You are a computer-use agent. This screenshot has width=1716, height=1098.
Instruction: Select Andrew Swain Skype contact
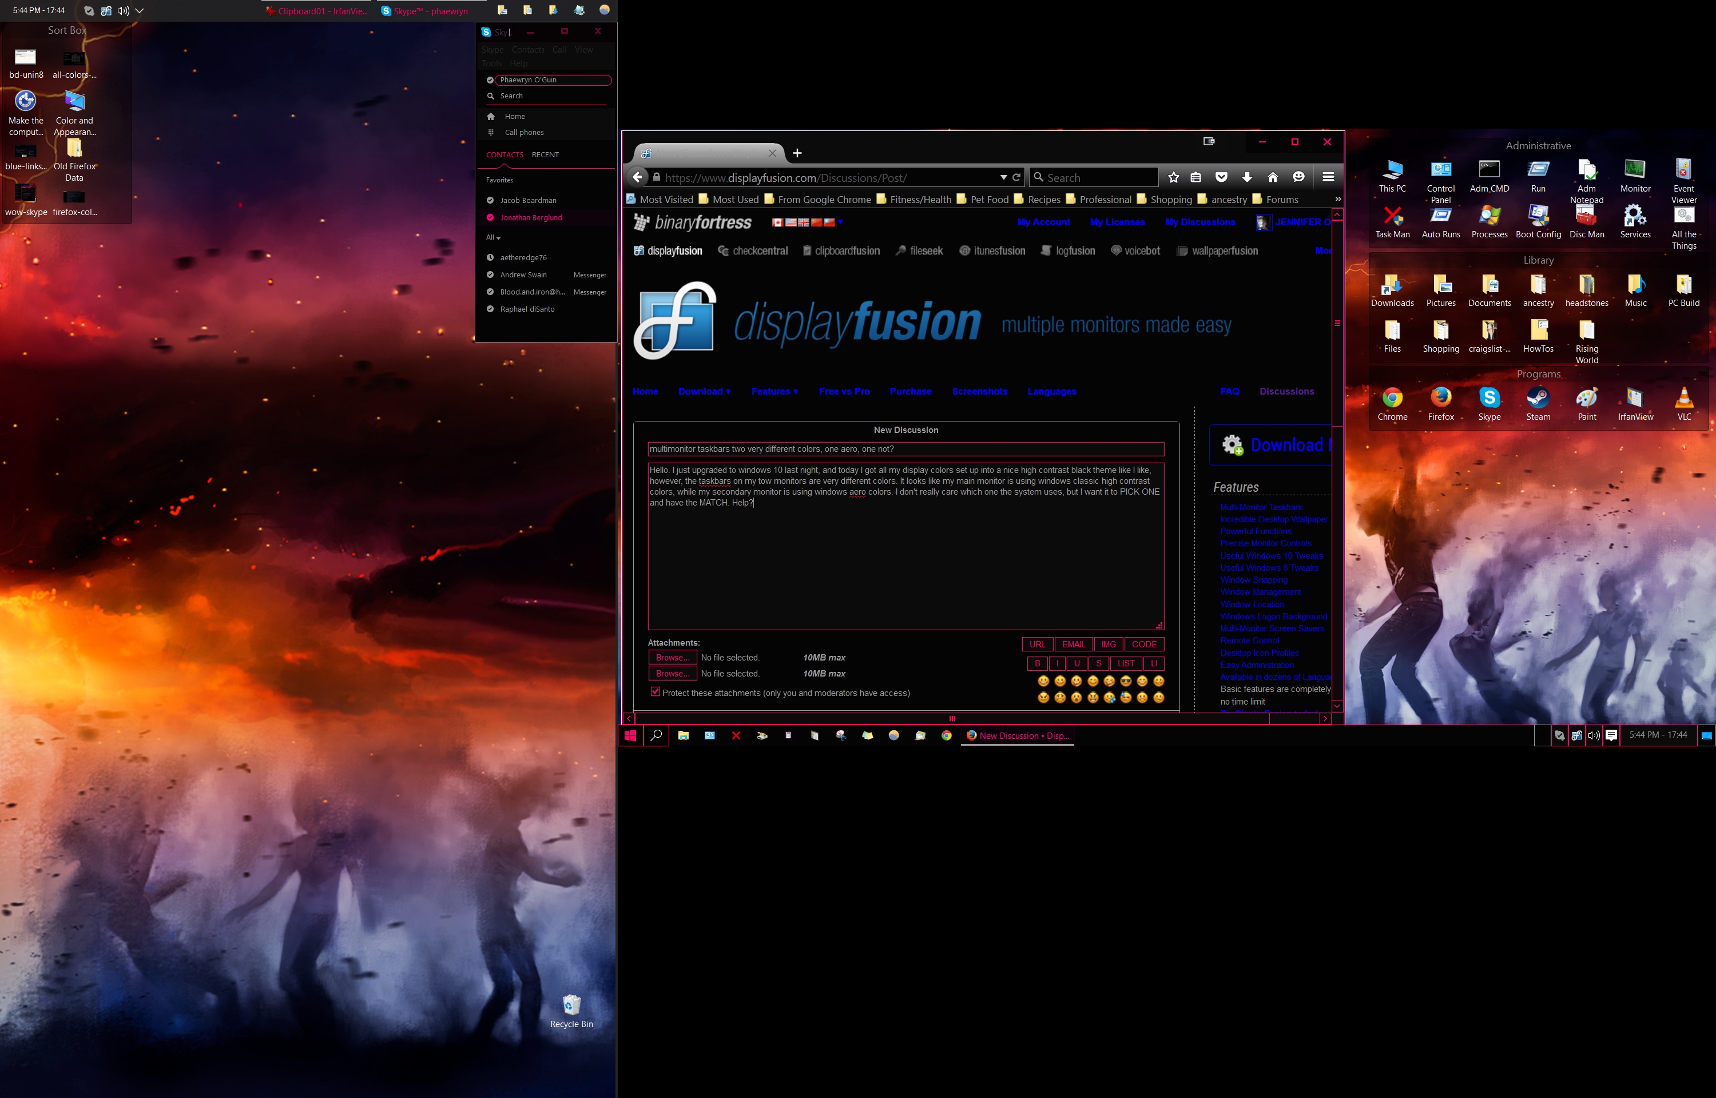click(x=546, y=274)
